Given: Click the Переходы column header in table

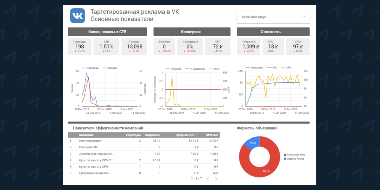Looking at the screenshot, I should (133, 135).
